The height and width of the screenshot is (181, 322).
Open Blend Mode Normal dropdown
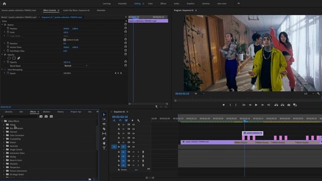(75, 66)
